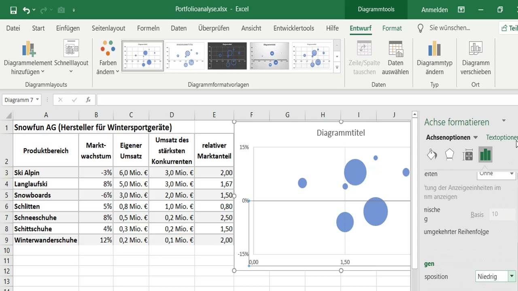Open Achse formatieren pane options arrow

point(504,120)
